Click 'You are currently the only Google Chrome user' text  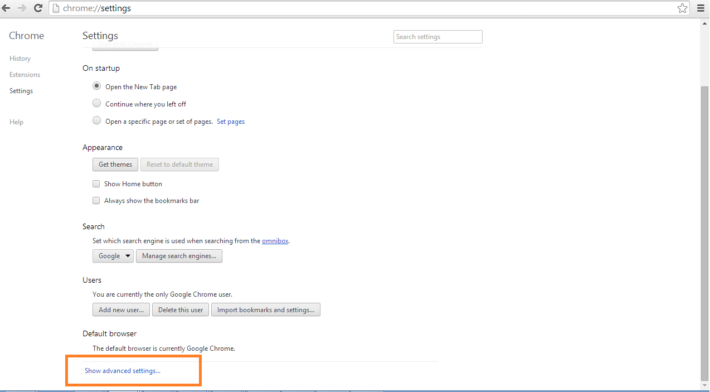pyautogui.click(x=162, y=294)
